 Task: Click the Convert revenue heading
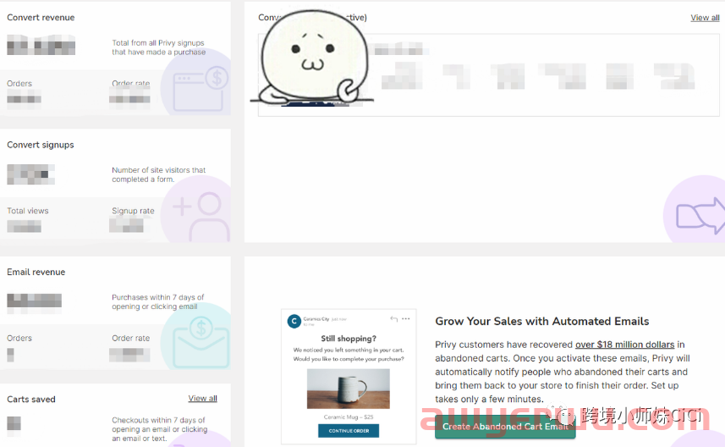(x=41, y=18)
